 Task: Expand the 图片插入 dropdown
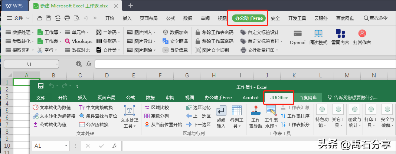(x=154, y=33)
